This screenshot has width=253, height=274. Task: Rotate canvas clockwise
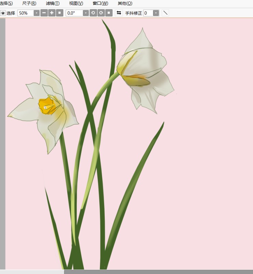[101, 13]
